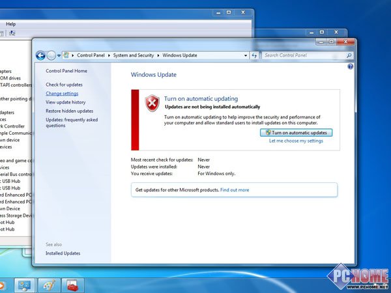Click Turn on automatic updates button

click(x=297, y=133)
